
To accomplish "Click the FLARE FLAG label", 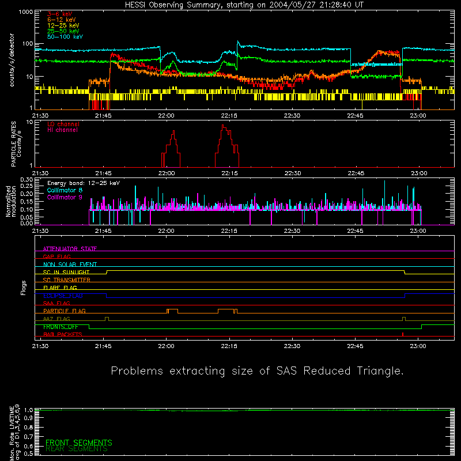I will [60, 288].
